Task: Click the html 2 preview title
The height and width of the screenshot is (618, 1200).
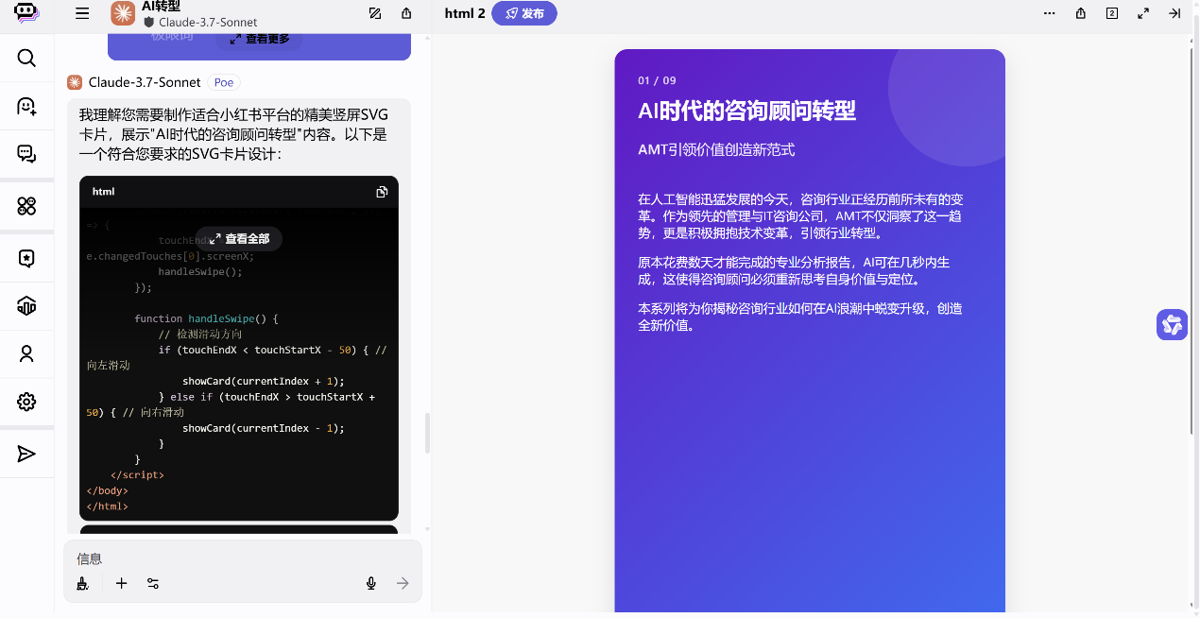Action: click(x=465, y=13)
